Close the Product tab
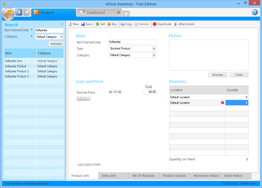The image size is (262, 188). tap(73, 12)
